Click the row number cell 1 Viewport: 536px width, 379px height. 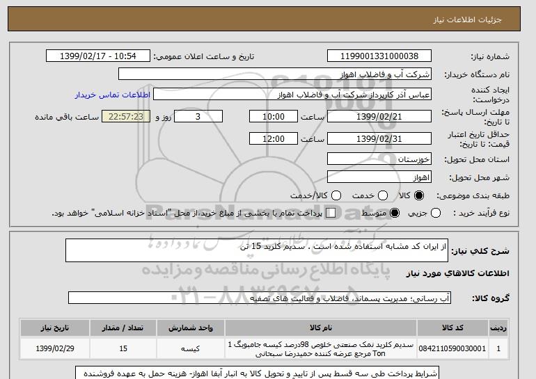498,348
